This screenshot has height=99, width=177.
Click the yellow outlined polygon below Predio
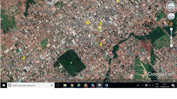[x=100, y=28]
